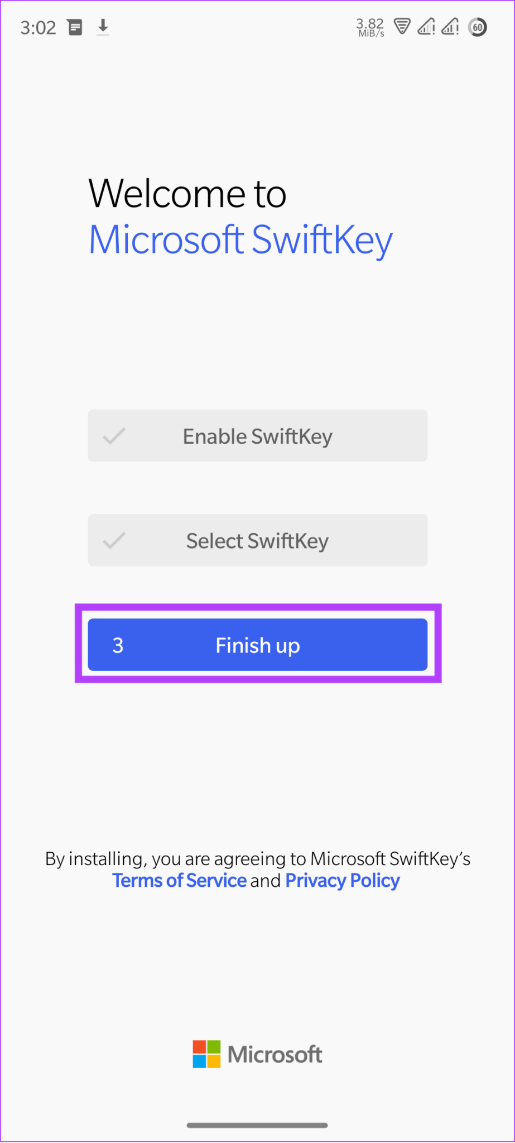Tap the network speed indicator showing 3.82 MiB/s

pyautogui.click(x=369, y=27)
